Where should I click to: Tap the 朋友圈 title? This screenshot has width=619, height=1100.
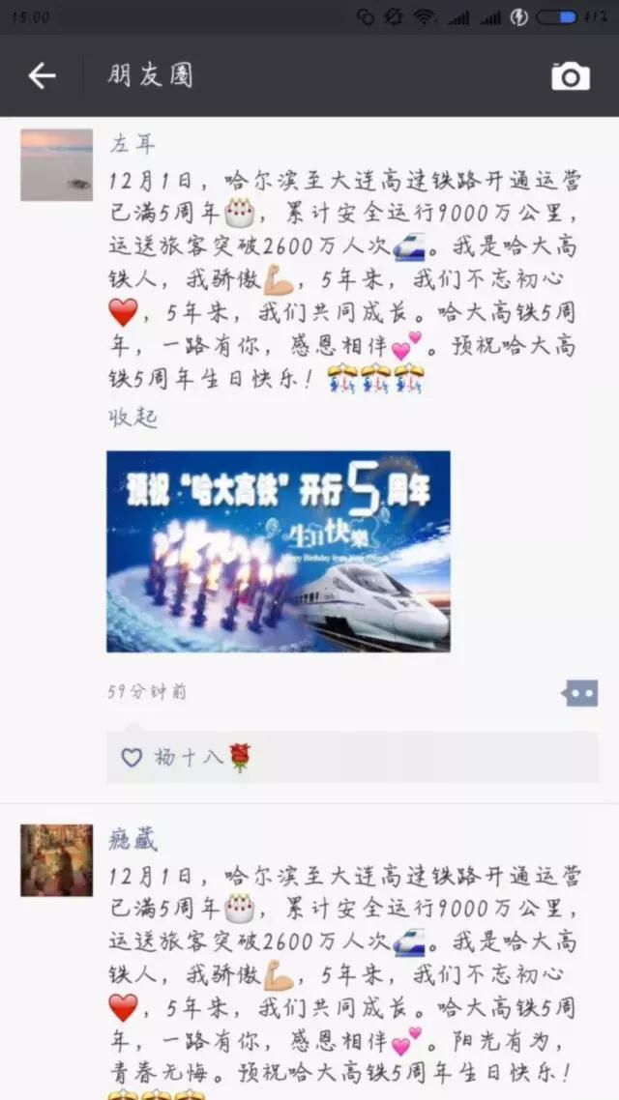[x=150, y=75]
